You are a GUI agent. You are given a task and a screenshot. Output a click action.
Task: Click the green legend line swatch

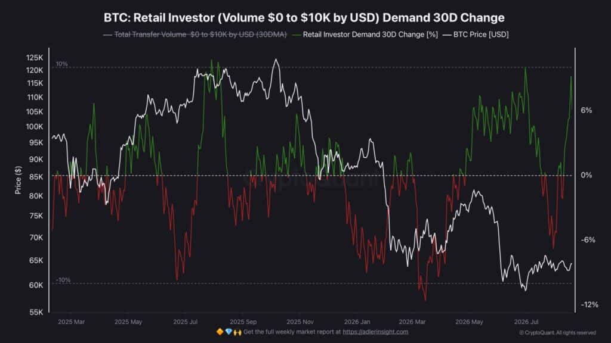pyautogui.click(x=297, y=35)
